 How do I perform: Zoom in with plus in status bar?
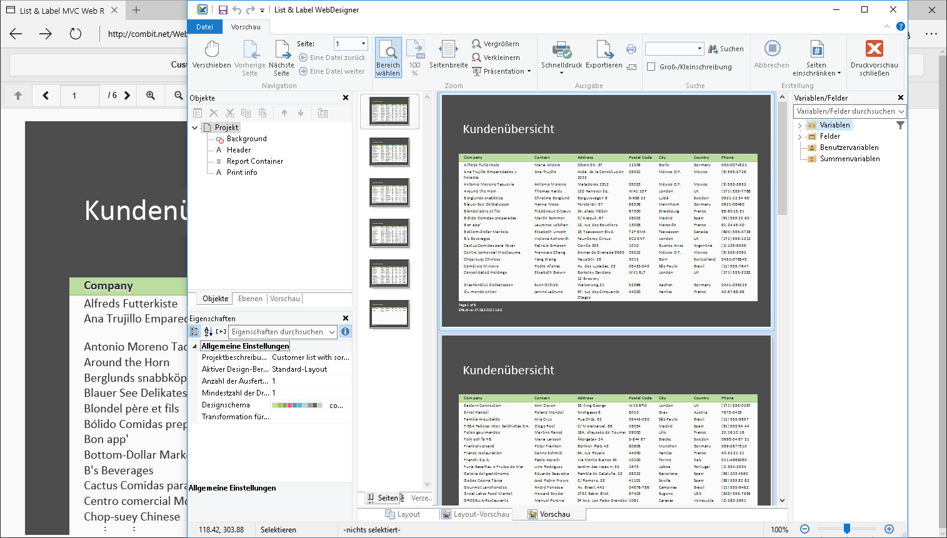coord(889,529)
